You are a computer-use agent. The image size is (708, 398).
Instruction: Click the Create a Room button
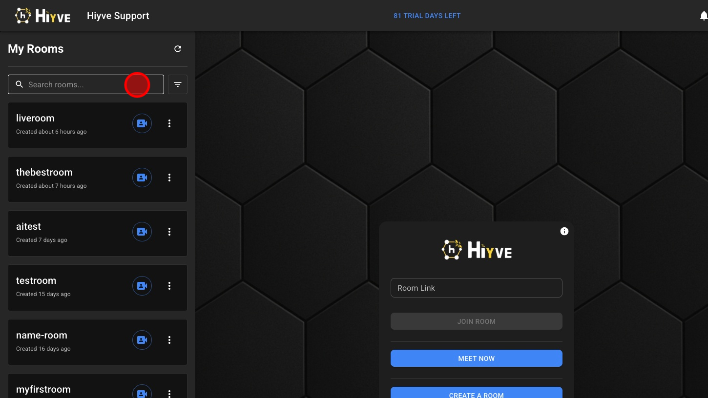click(x=476, y=393)
